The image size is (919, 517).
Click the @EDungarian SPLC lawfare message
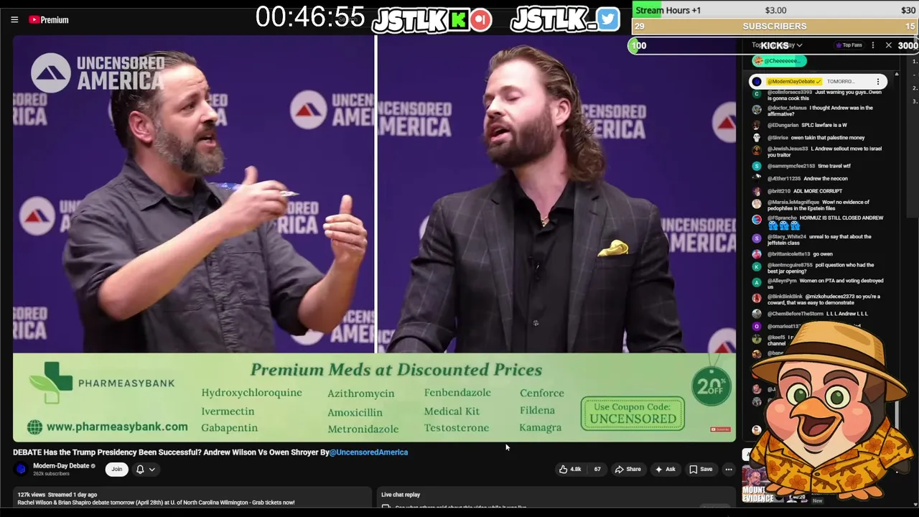tap(818, 125)
